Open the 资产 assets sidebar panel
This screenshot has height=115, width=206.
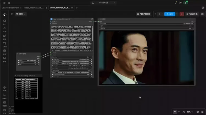coord(4,22)
